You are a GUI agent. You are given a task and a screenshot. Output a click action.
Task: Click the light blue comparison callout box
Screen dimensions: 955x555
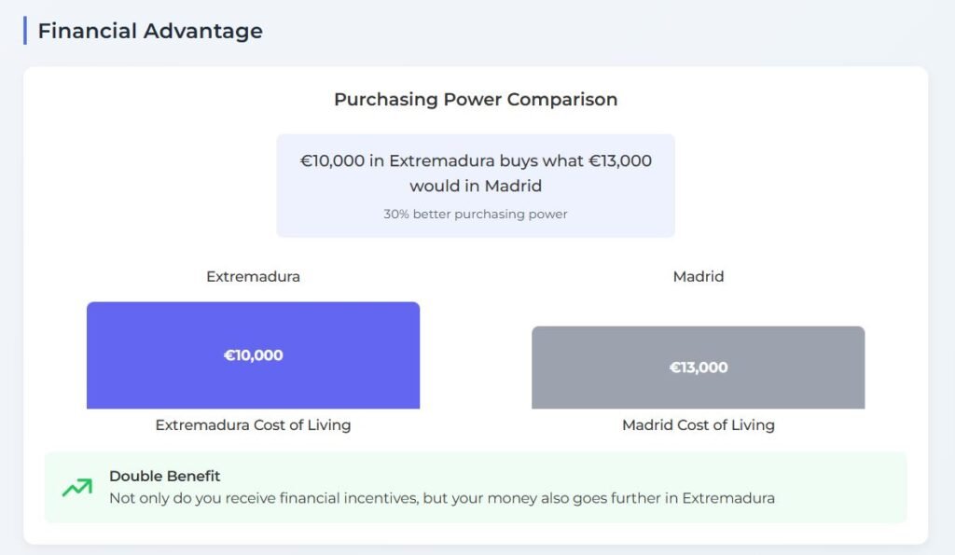(476, 186)
